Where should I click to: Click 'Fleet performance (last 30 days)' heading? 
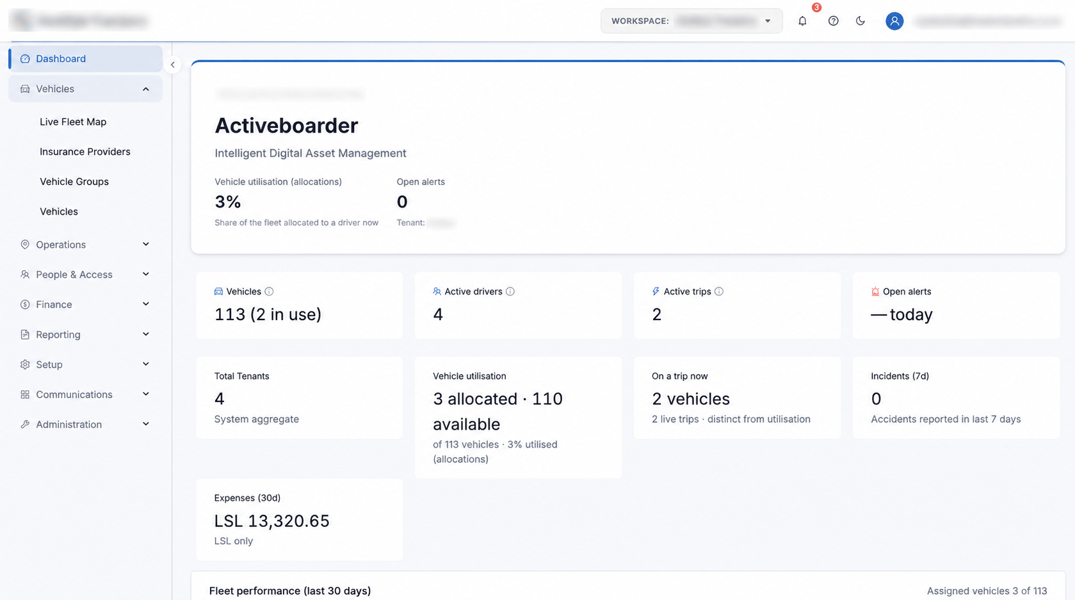point(290,591)
